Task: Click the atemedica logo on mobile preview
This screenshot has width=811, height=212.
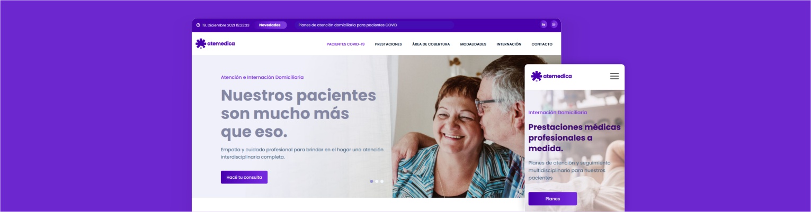Action: click(551, 76)
